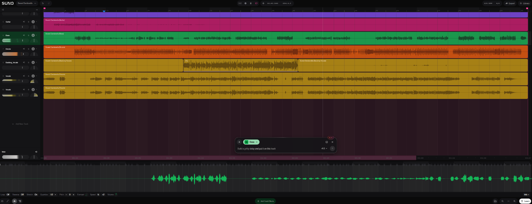Close the AI prompt panel

332,142
